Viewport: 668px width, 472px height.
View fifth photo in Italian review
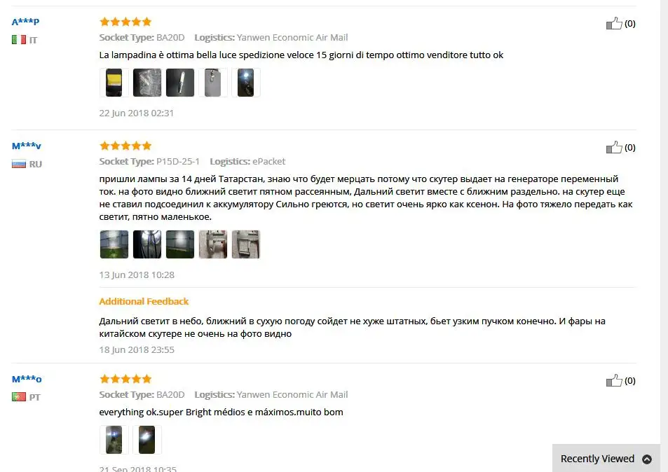(246, 83)
